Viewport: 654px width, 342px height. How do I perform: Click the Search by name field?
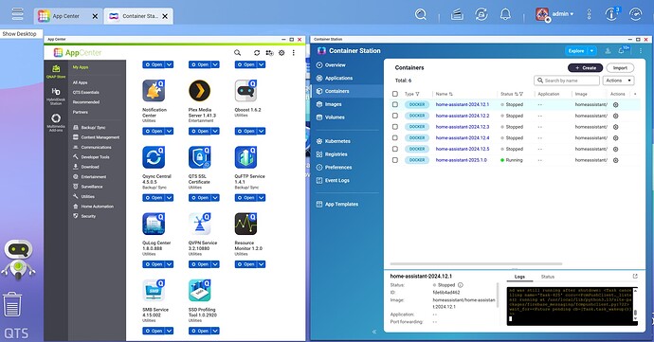567,81
